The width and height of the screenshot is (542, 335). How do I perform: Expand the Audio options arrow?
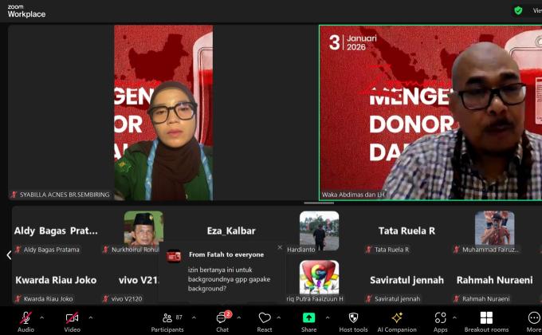pos(45,317)
